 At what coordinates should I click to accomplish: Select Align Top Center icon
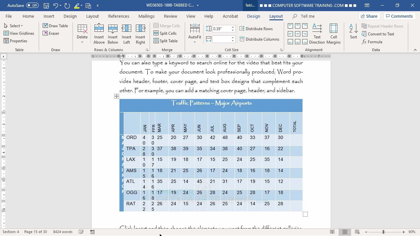click(298, 26)
